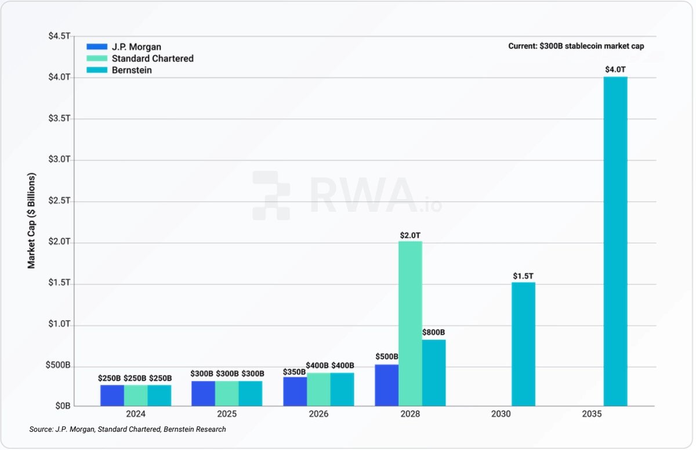The image size is (696, 450).
Task: Click the $2.0T data label
Action: coord(411,235)
